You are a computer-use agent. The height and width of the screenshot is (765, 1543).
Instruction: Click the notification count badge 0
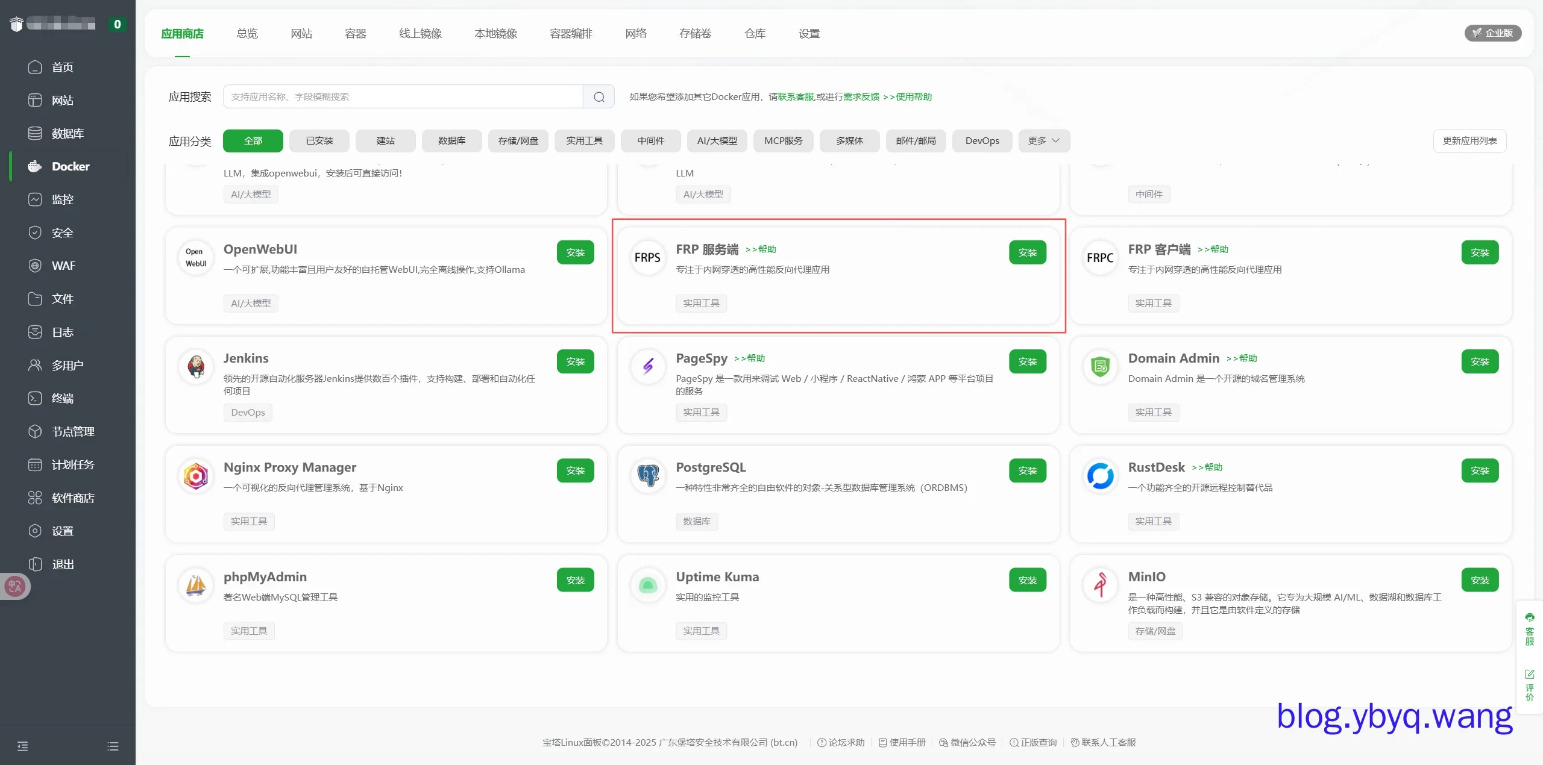coord(117,24)
